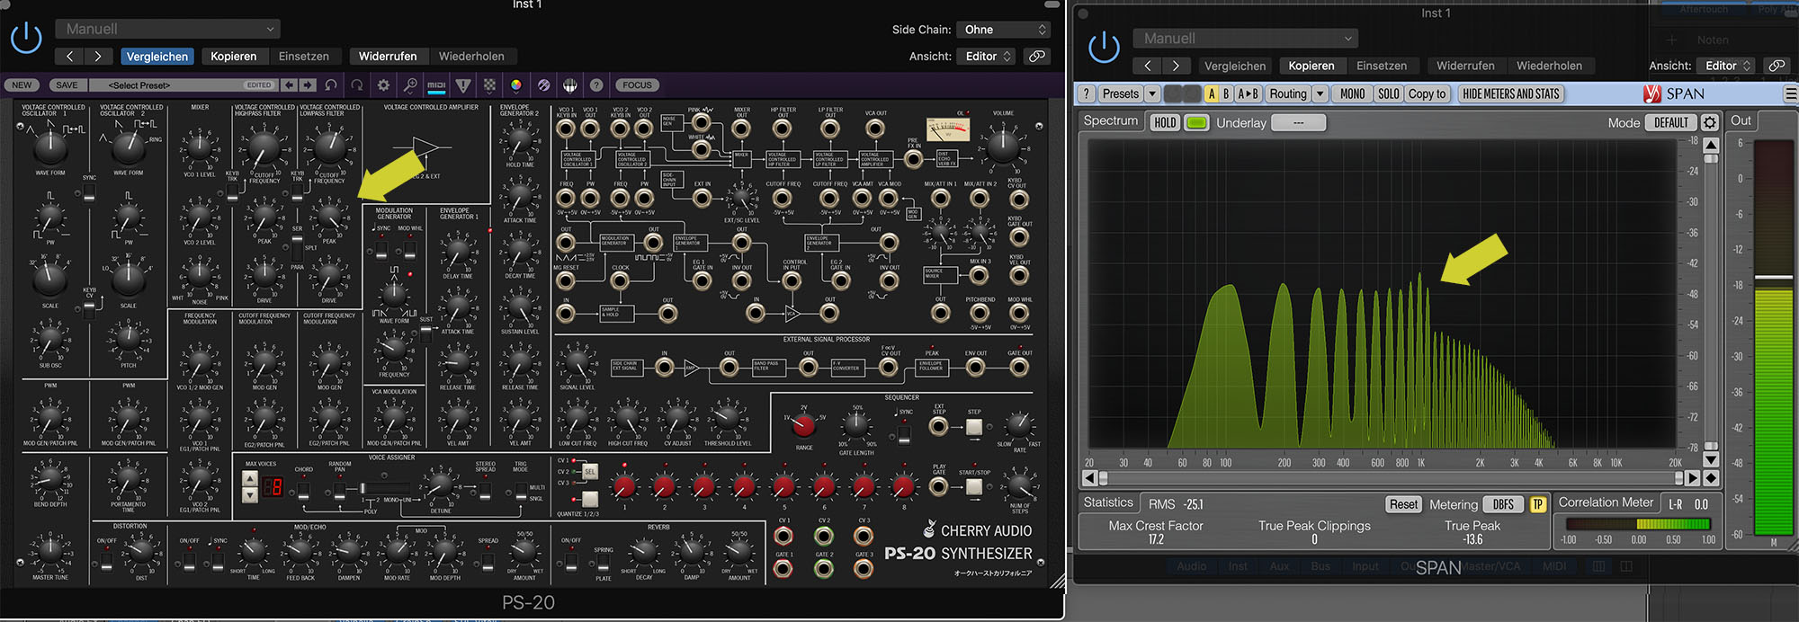The image size is (1799, 622).
Task: Click the SPAN statistics Reset button
Action: click(x=1403, y=504)
